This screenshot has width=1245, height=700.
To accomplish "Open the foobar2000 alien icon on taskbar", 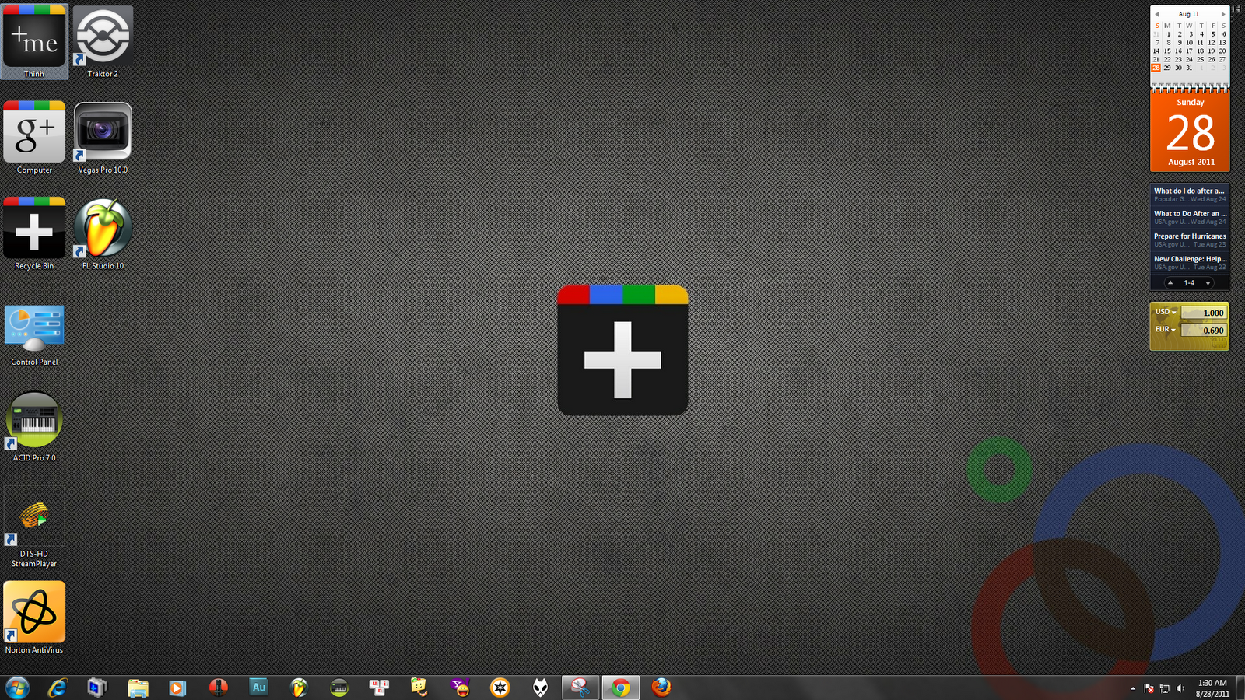I will pyautogui.click(x=541, y=688).
